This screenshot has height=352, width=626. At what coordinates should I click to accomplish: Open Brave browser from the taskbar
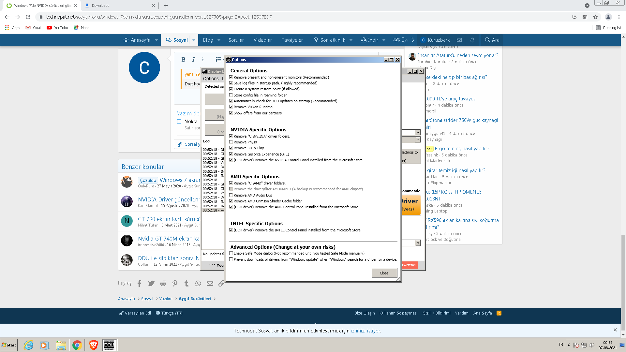(x=94, y=345)
